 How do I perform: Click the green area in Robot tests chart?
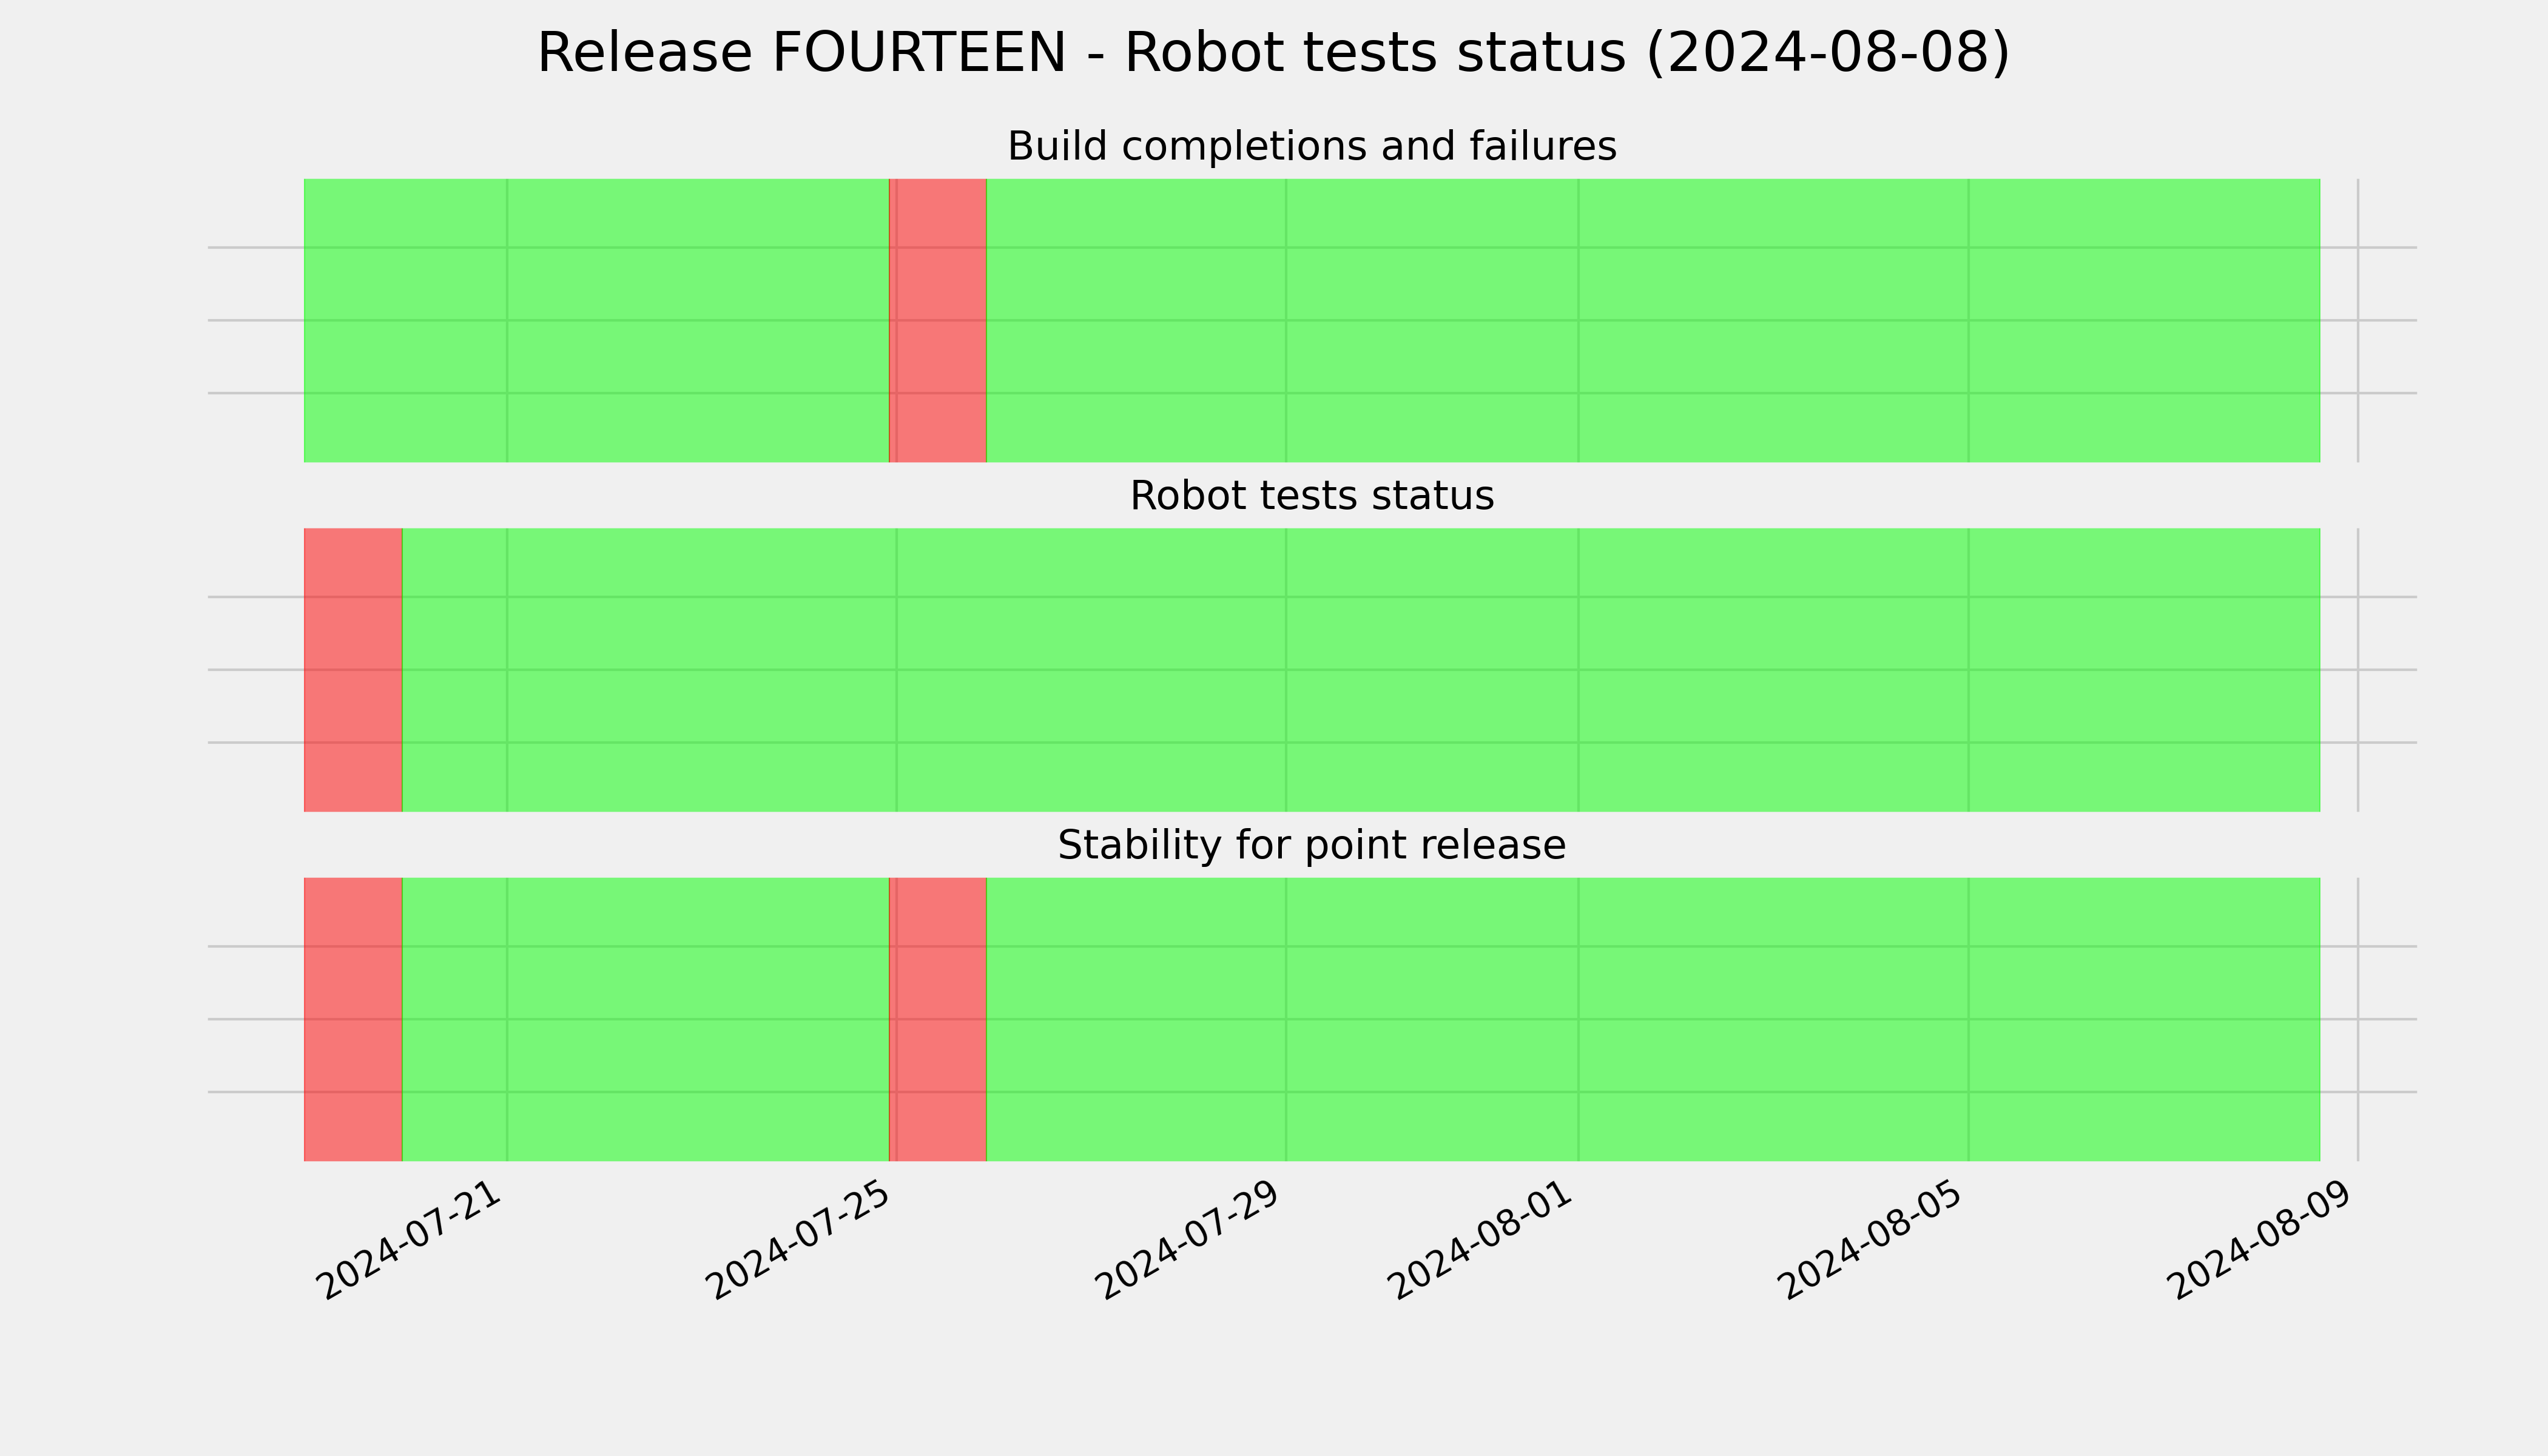point(1361,670)
